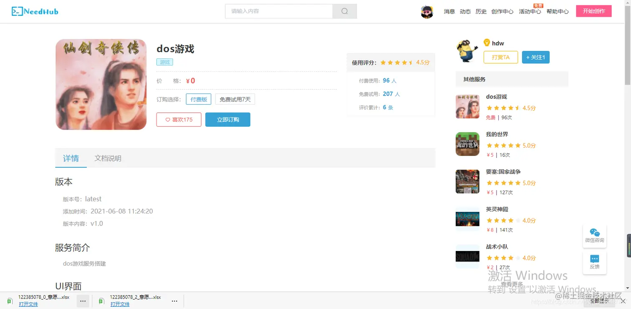Open 动态 in the top navigation
The image size is (631, 309).
click(x=465, y=12)
